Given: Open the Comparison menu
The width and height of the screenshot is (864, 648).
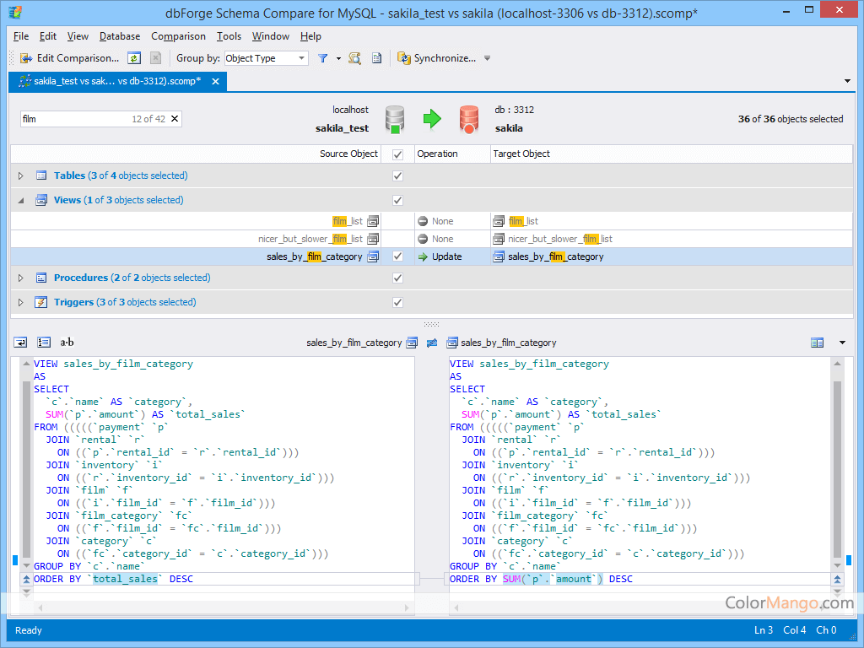Looking at the screenshot, I should coord(179,35).
